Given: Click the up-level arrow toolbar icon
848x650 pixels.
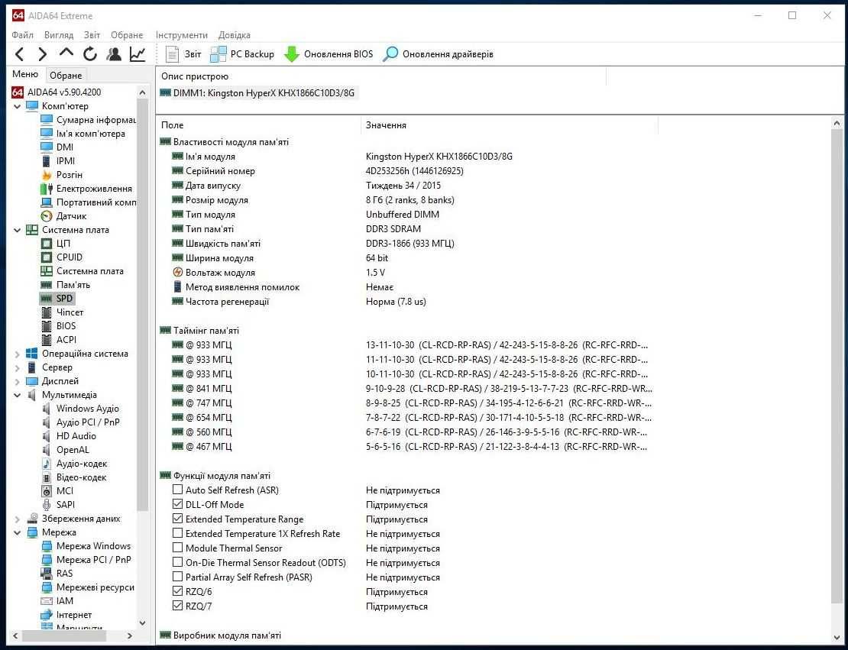Looking at the screenshot, I should [x=66, y=53].
